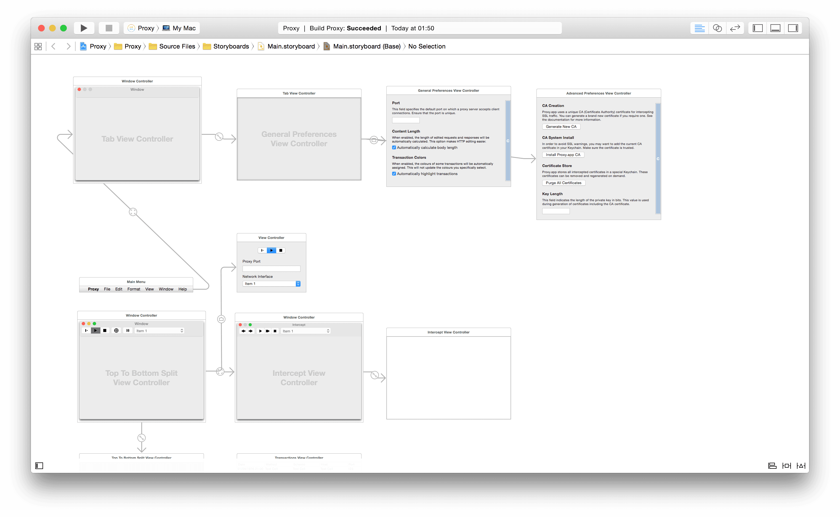Click the pause button in Window toolbar
840x517 pixels.
pos(128,331)
